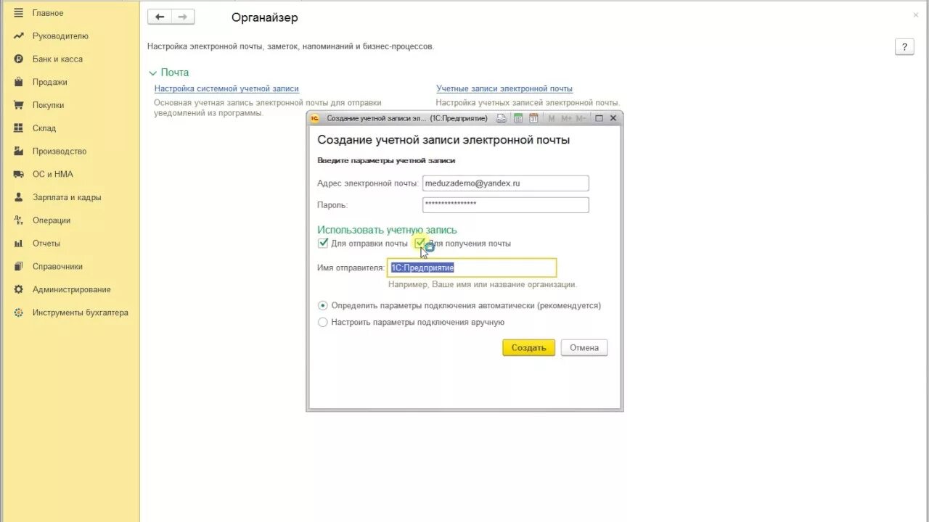929x522 pixels.
Task: Collapse the Почта section chevron
Action: (152, 73)
